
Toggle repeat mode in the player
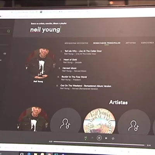point(113,138)
